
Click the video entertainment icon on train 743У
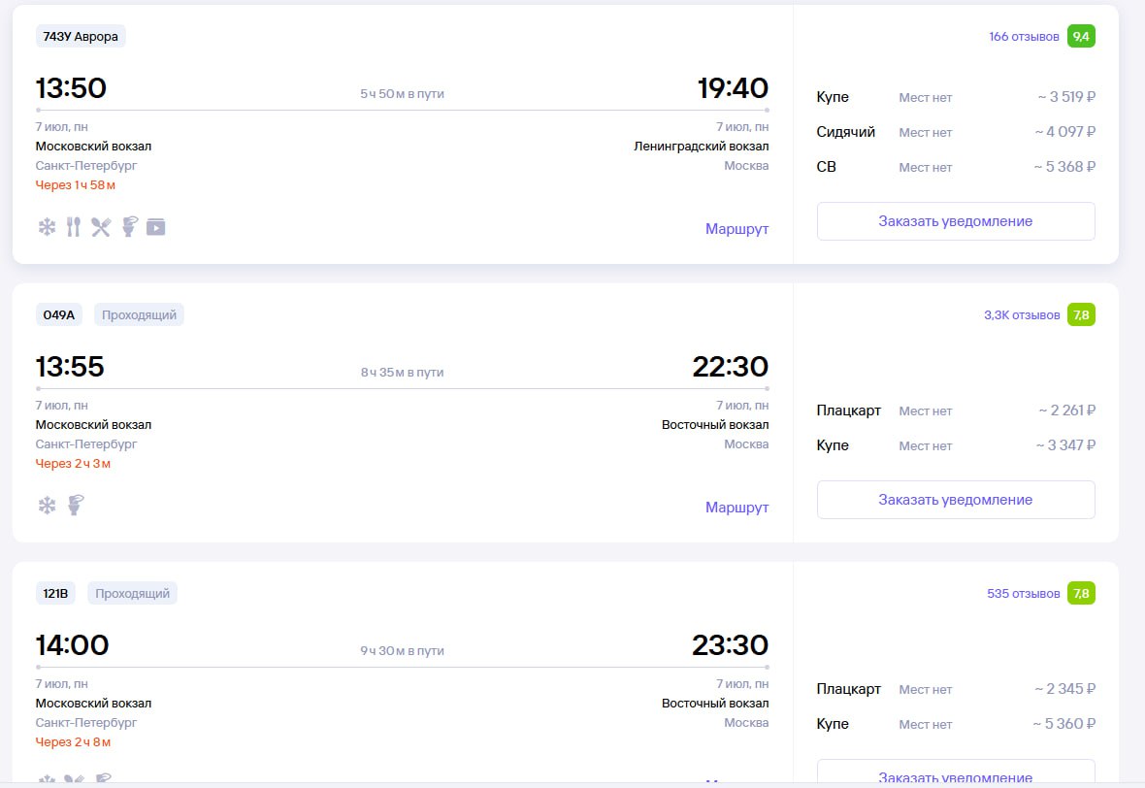tap(155, 227)
